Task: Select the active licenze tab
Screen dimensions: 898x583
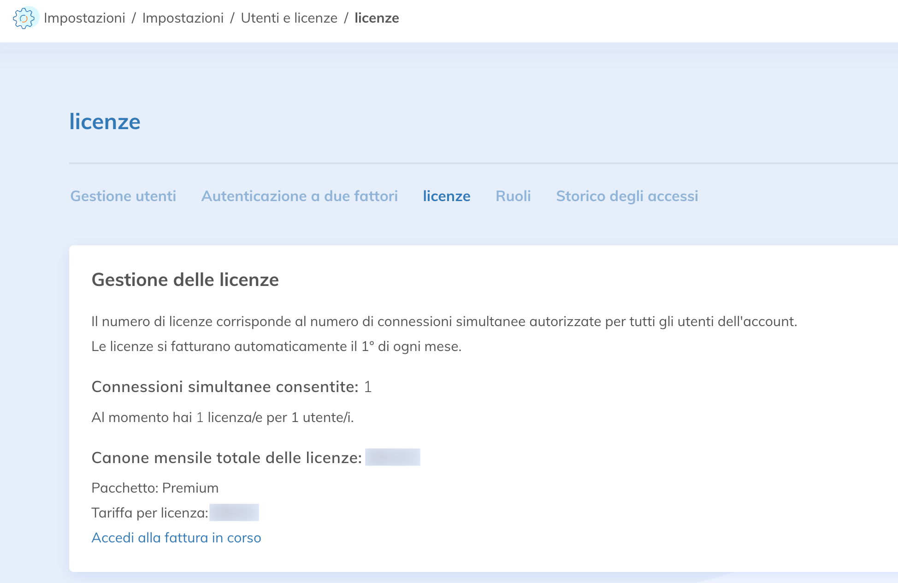Action: [446, 196]
